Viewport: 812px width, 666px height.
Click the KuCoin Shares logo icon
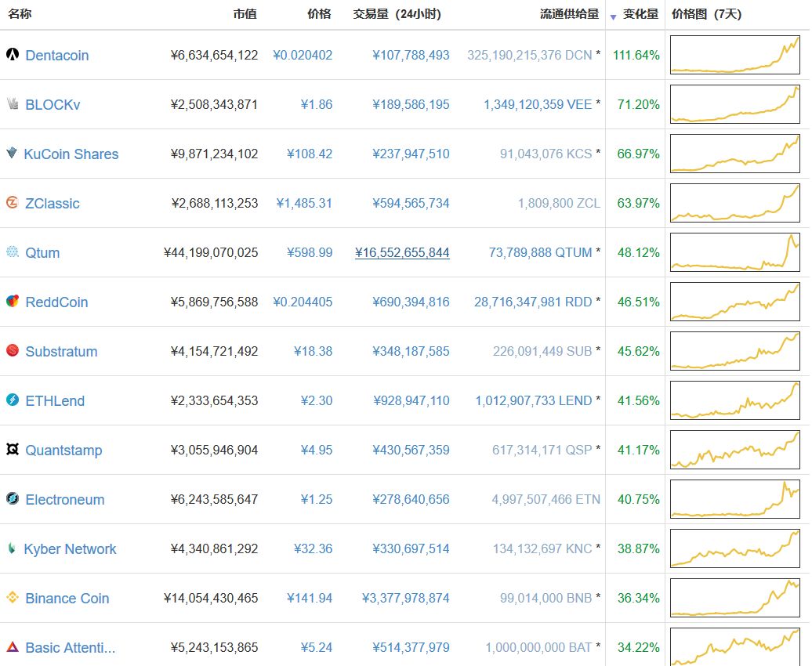pos(12,154)
